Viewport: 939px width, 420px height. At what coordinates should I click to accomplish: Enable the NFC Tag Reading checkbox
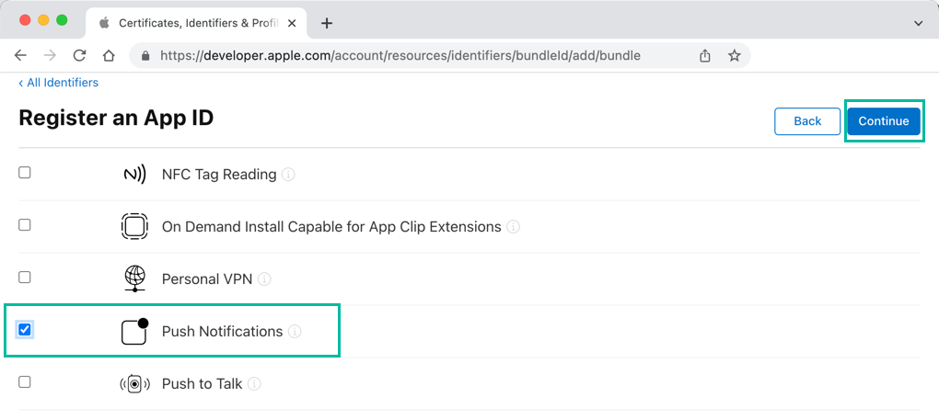pyautogui.click(x=25, y=172)
